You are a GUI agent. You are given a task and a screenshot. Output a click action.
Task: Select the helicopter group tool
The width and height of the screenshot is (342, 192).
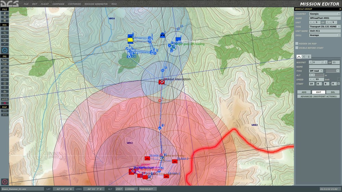pyautogui.click(x=4, y=64)
